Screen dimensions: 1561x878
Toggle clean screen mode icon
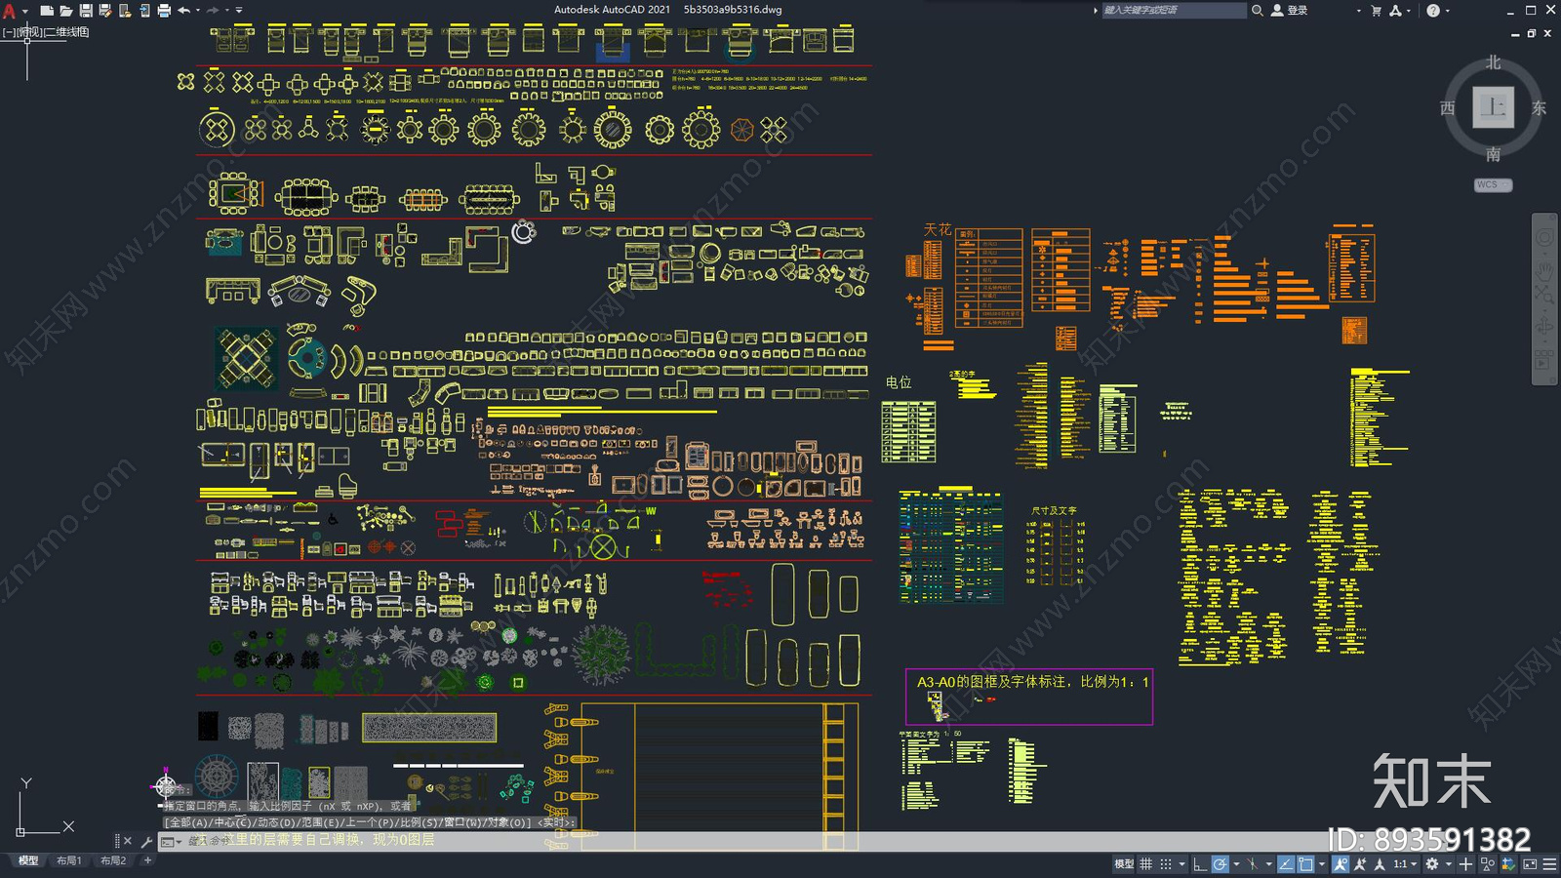pos(1530,864)
